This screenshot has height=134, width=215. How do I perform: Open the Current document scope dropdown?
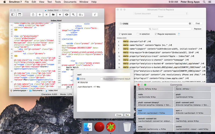point(160,13)
